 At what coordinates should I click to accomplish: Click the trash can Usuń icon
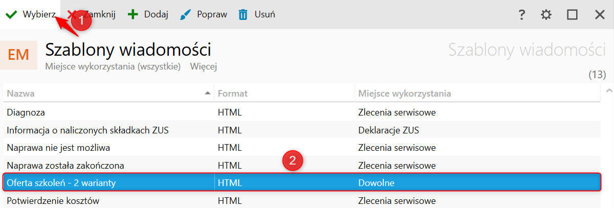point(244,15)
